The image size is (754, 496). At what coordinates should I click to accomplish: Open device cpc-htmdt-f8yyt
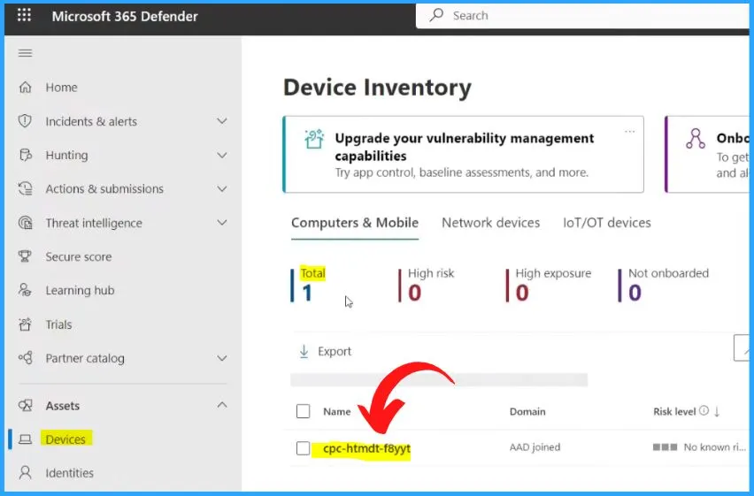coord(366,448)
